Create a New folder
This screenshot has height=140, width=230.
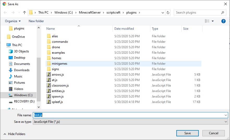click(x=36, y=21)
